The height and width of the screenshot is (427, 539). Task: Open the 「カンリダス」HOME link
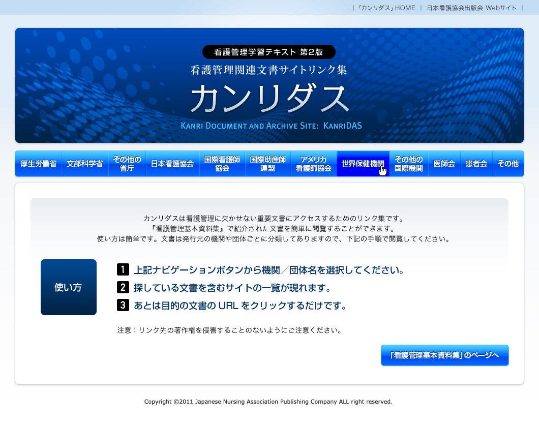386,8
